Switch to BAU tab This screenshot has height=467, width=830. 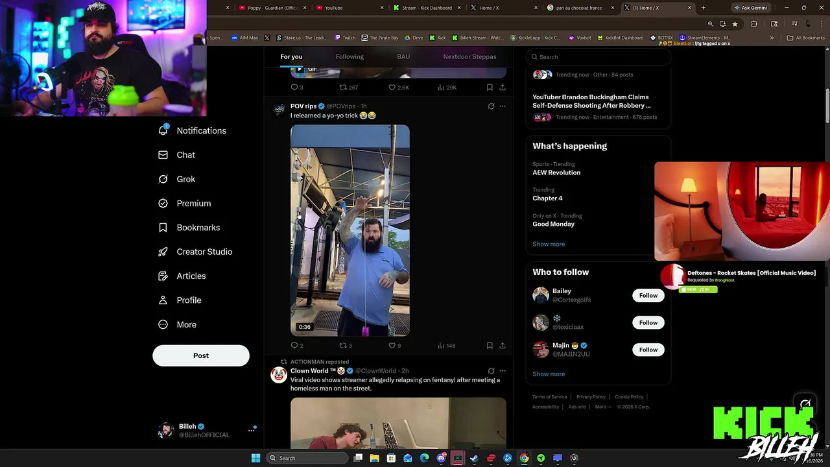(403, 56)
